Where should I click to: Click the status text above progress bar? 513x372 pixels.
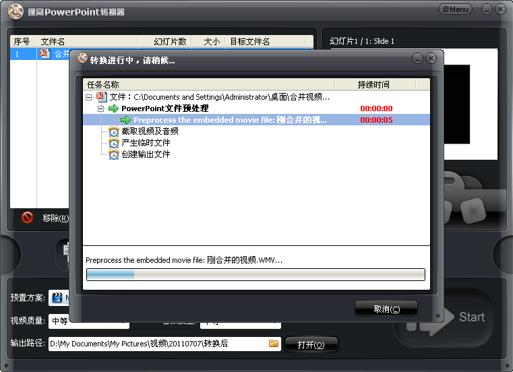(x=184, y=260)
